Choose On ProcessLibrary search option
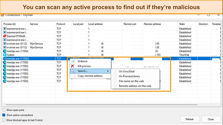This screenshot has width=223, height=125. click(129, 76)
